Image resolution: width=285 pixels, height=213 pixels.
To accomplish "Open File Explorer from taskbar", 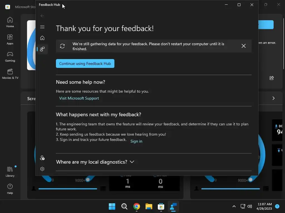I will coord(149,206).
